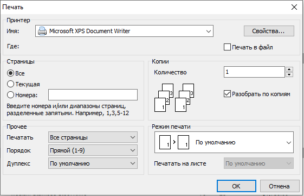Click the printer icon beside Microsoft XPS Document Writer
The height and width of the screenshot is (196, 304).
(x=42, y=31)
